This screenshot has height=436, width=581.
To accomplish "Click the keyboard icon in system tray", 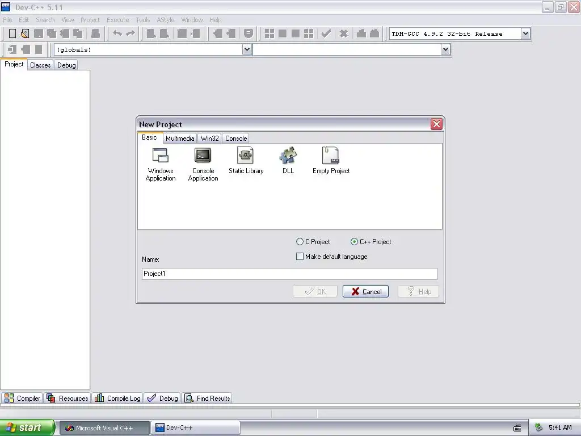I will (517, 428).
